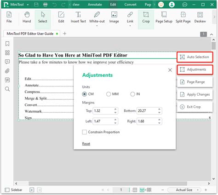Collapse the ribbon with the chevron
This screenshot has height=195, width=218.
[212, 34]
